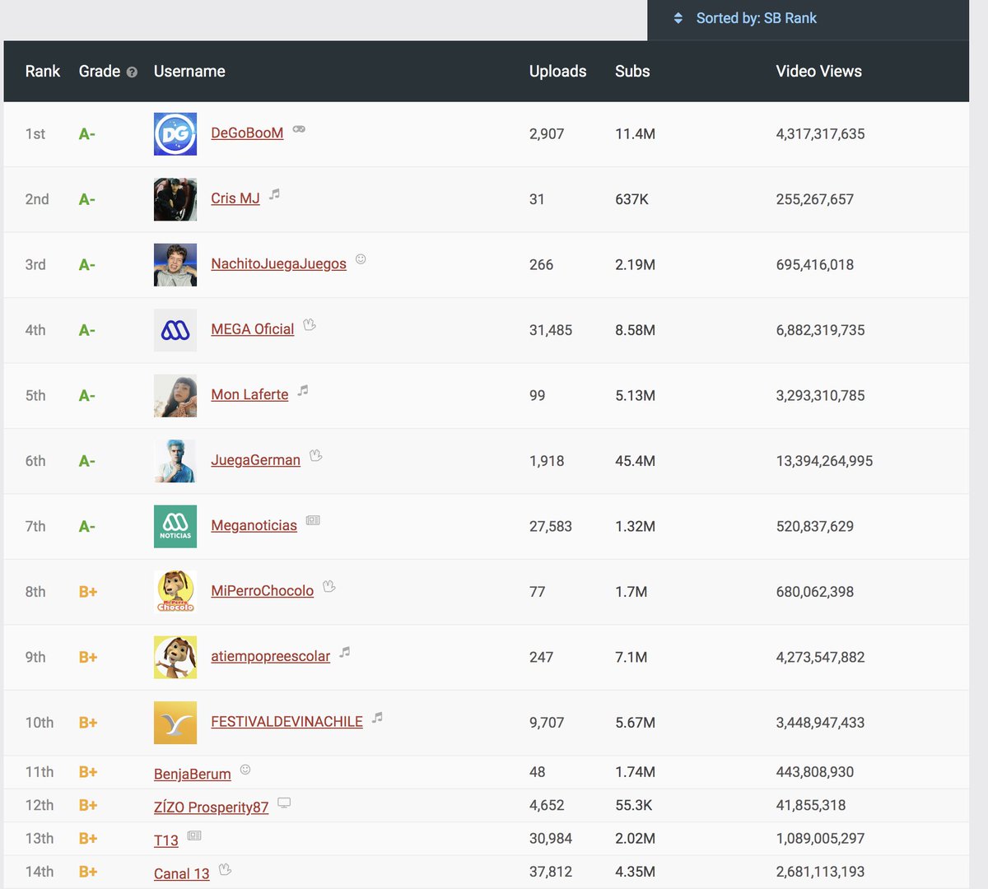Click the monitor icon beside ZÍZO Prosperity87

point(284,803)
